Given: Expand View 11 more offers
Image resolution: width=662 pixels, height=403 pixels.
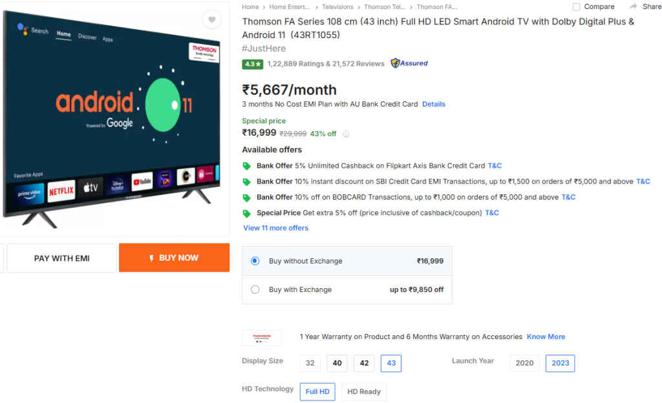Looking at the screenshot, I should pos(274,227).
